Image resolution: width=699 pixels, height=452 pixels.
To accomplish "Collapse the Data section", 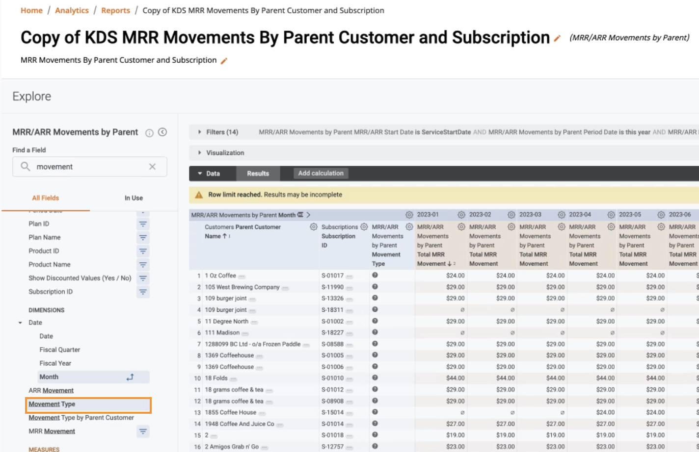I will click(x=200, y=174).
